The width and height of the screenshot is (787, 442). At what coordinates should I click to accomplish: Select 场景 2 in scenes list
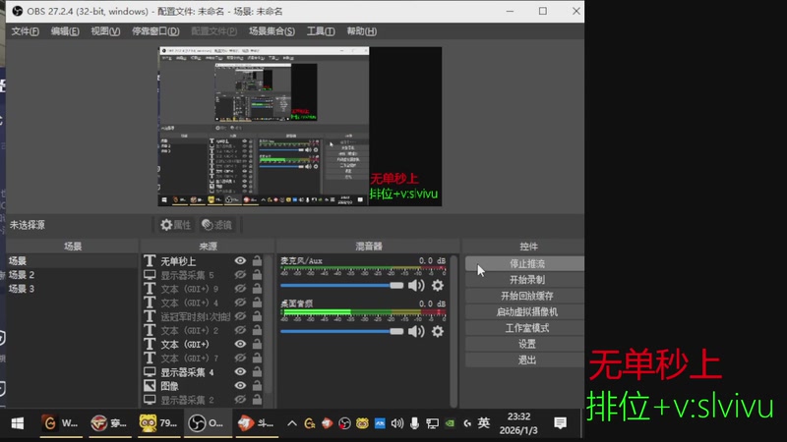click(x=71, y=275)
